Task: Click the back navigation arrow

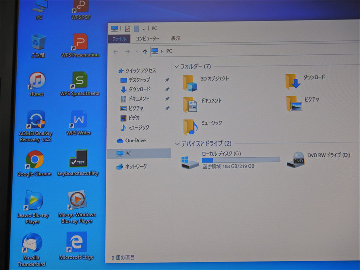Action: tap(116, 52)
